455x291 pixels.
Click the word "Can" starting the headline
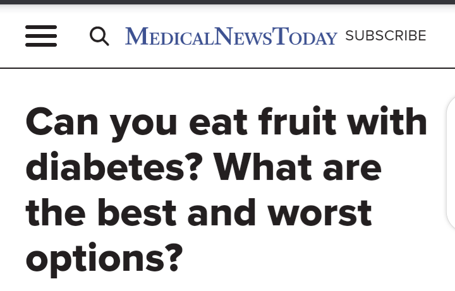pyautogui.click(x=62, y=121)
